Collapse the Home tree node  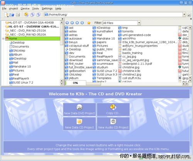click(x=3, y=39)
